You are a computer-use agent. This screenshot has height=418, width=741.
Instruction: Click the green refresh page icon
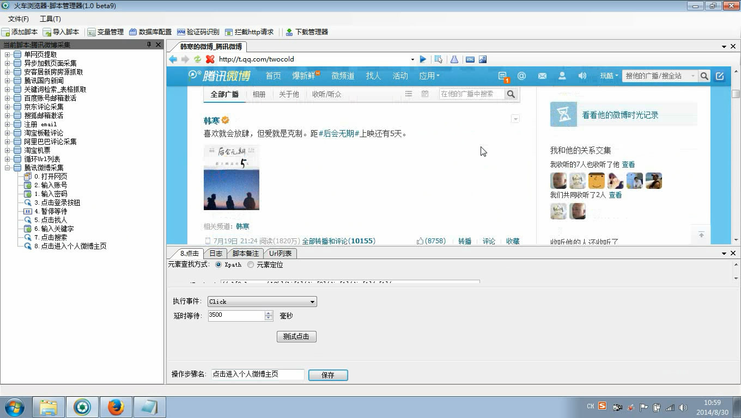[x=197, y=59]
